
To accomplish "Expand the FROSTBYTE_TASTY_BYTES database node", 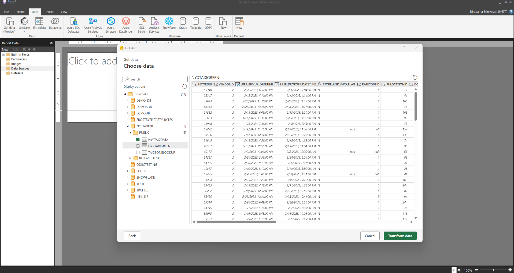I will [128, 120].
